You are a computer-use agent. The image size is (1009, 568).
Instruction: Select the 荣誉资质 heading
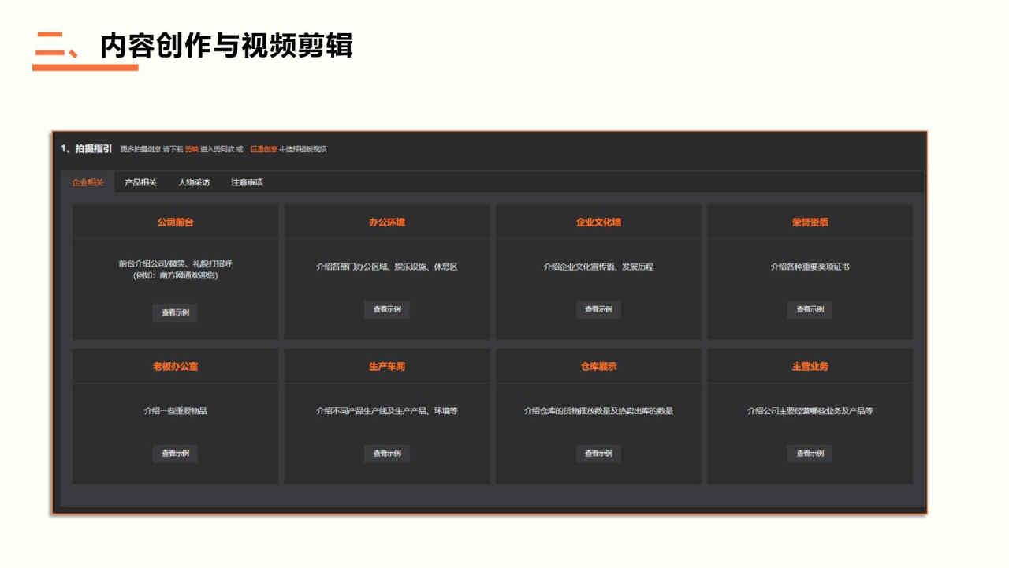pyautogui.click(x=810, y=222)
